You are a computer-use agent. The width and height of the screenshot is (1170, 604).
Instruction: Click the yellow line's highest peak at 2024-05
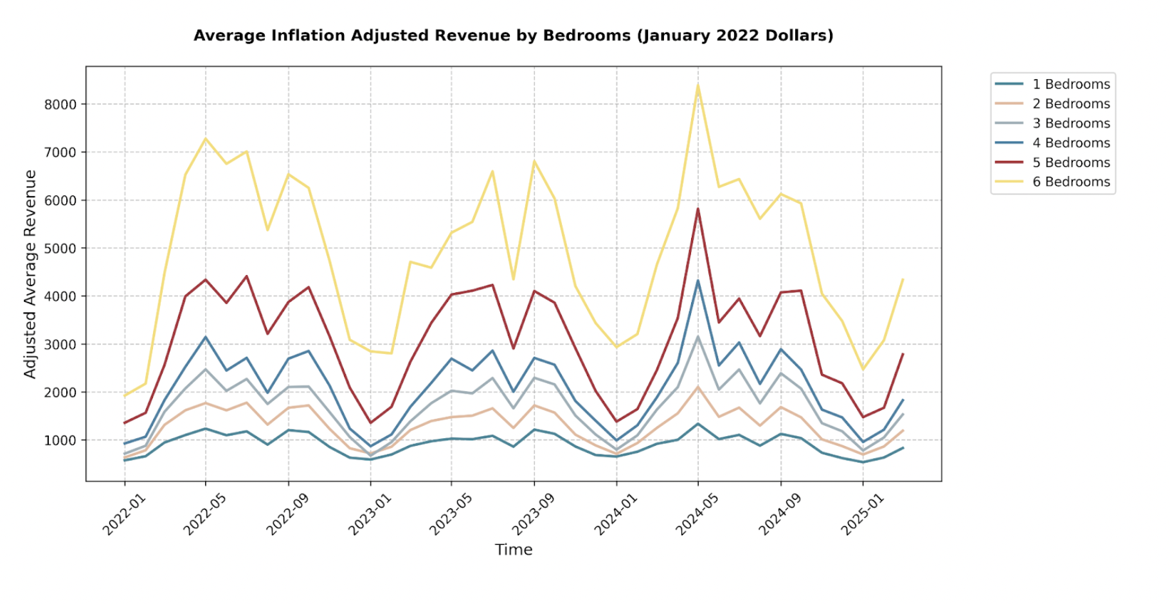click(x=698, y=85)
